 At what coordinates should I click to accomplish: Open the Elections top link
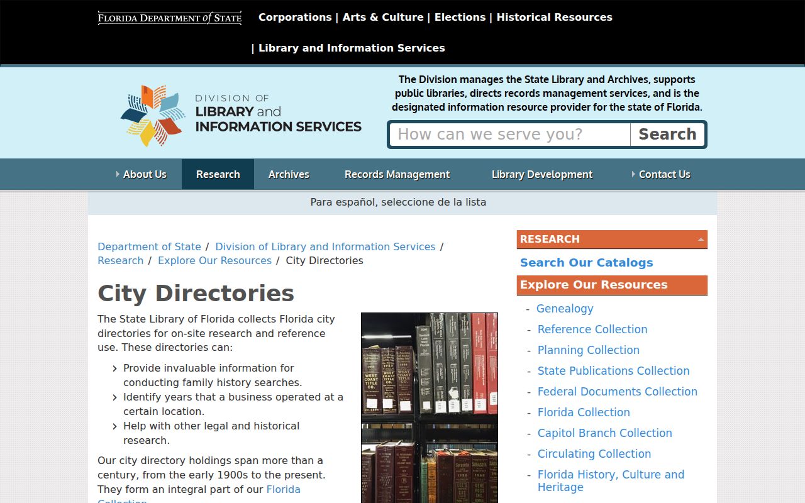tap(460, 18)
